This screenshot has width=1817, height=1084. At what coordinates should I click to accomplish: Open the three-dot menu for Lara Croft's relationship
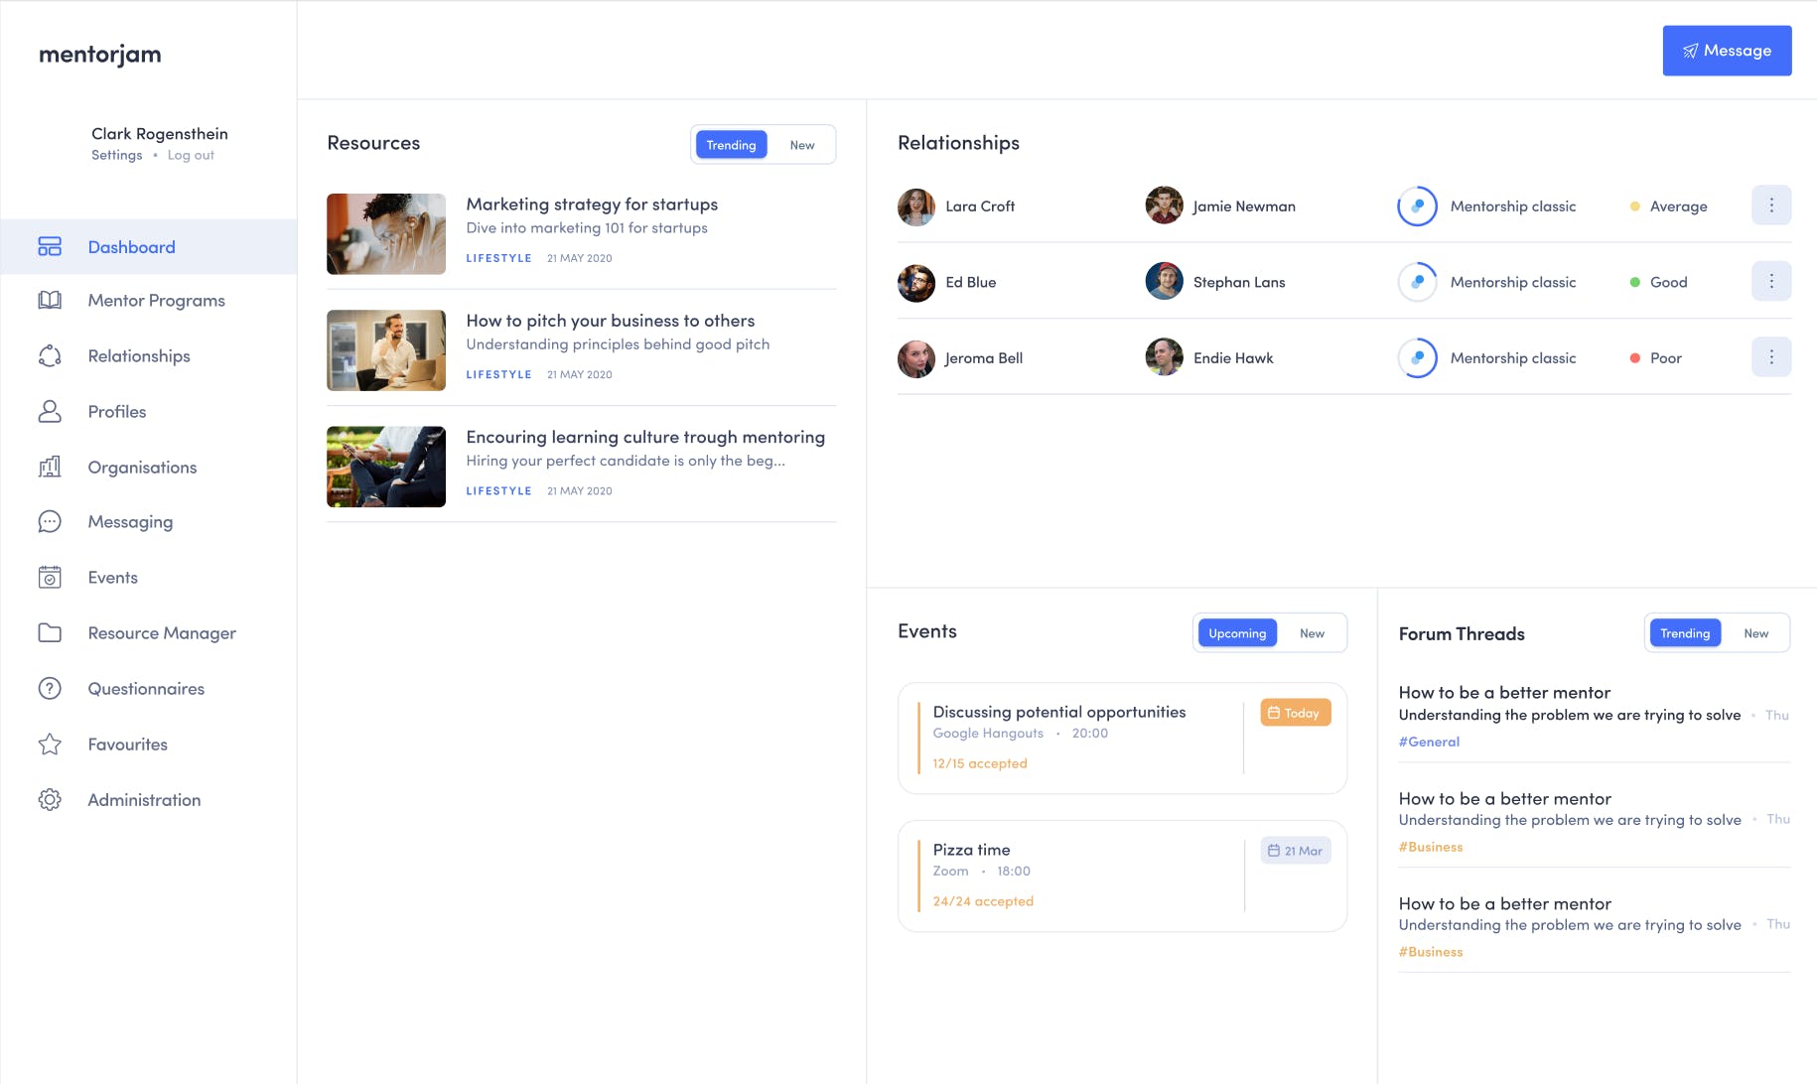click(1771, 205)
